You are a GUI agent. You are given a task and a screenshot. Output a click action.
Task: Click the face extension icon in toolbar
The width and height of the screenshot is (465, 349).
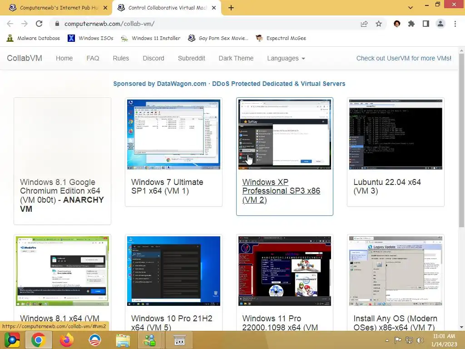pos(397,24)
